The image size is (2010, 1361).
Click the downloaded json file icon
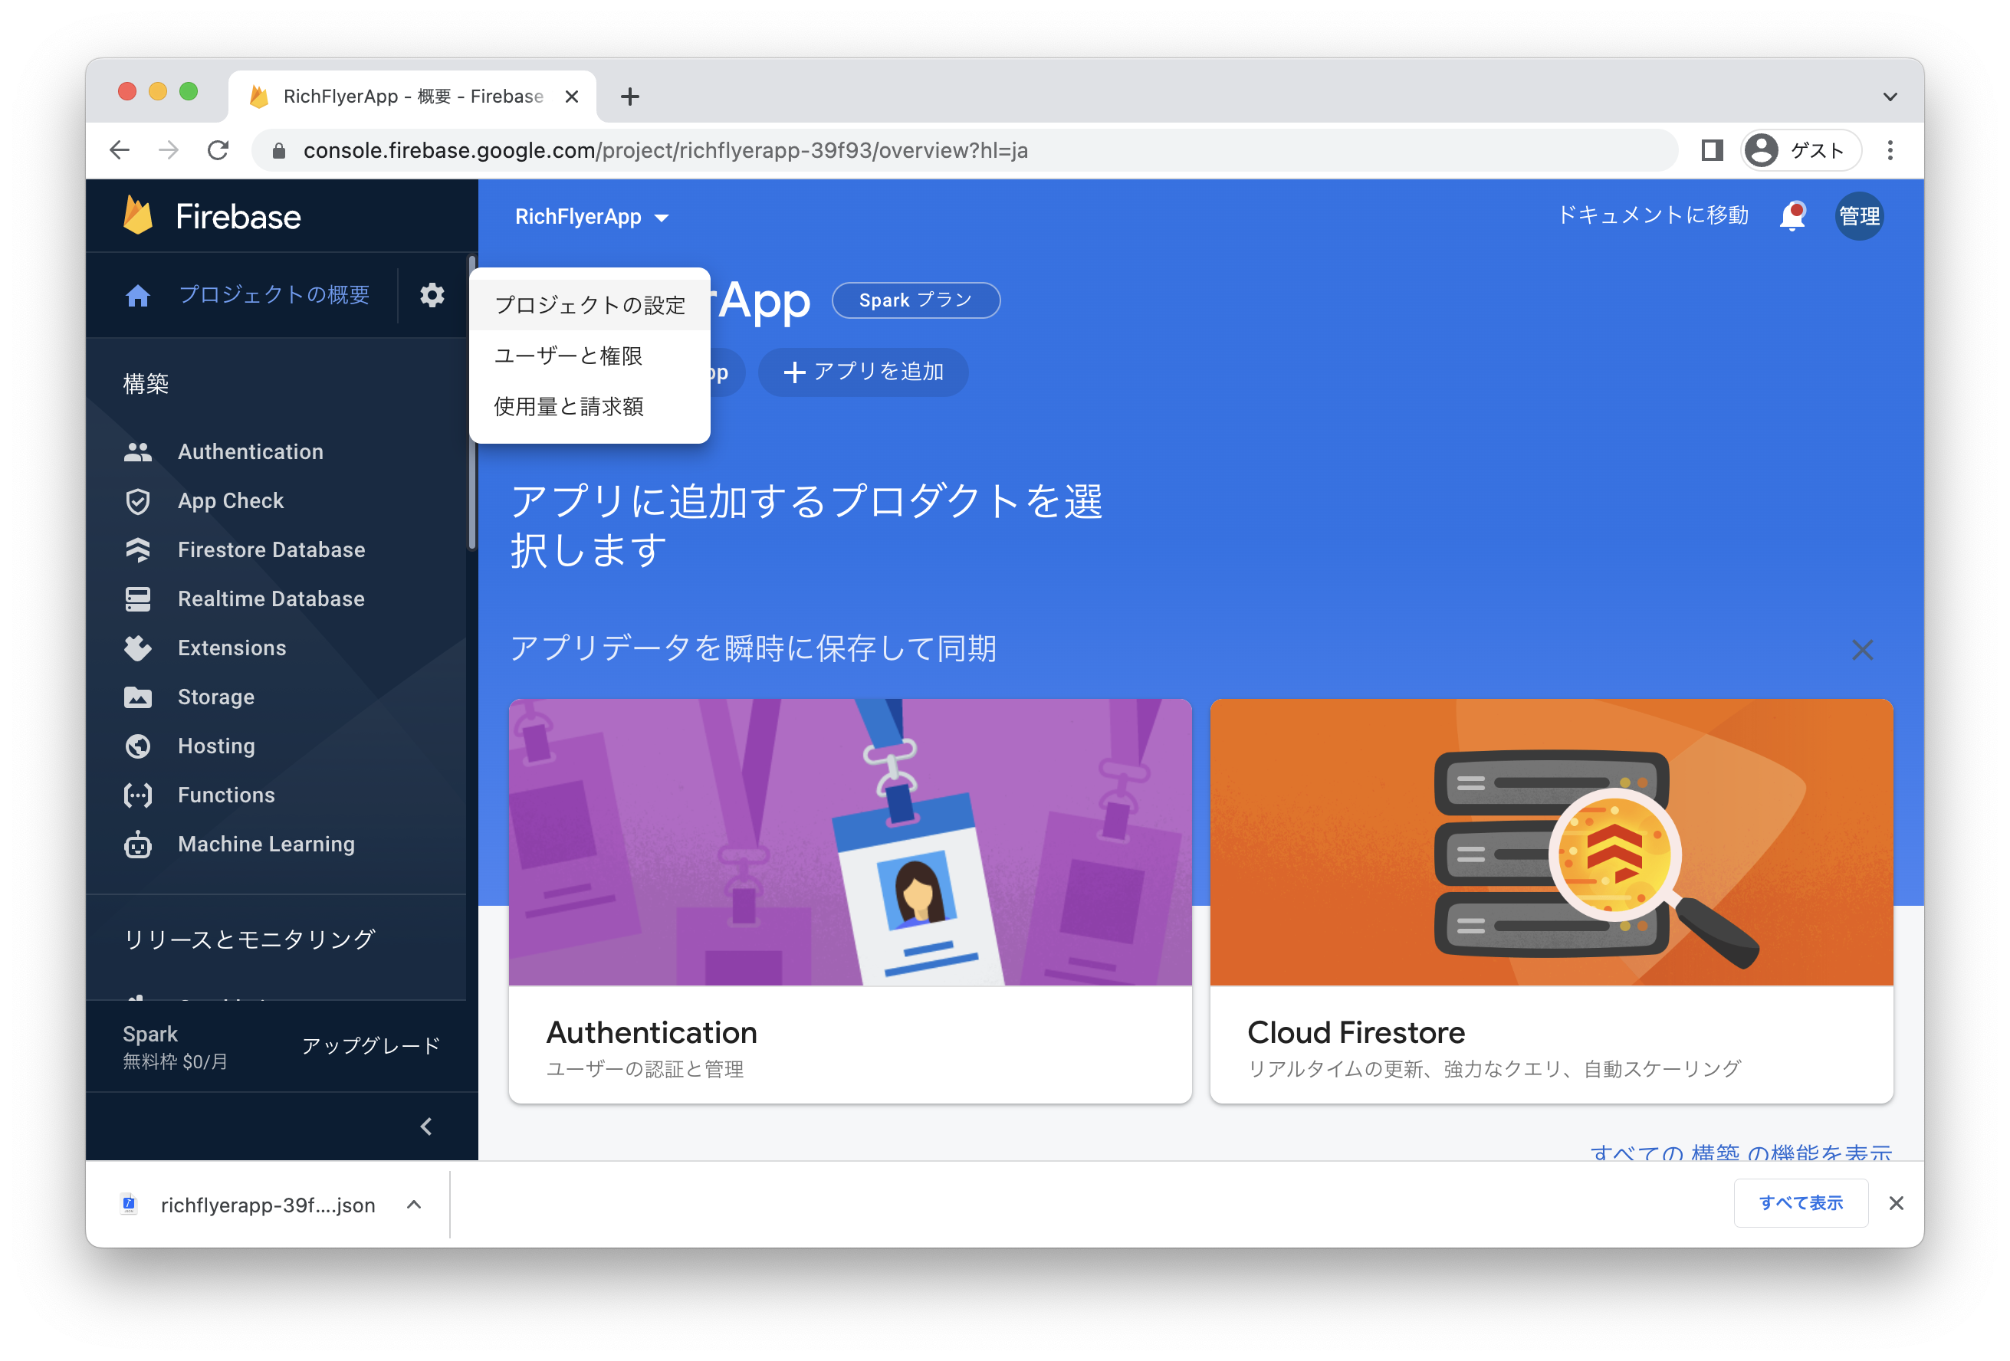(x=129, y=1204)
